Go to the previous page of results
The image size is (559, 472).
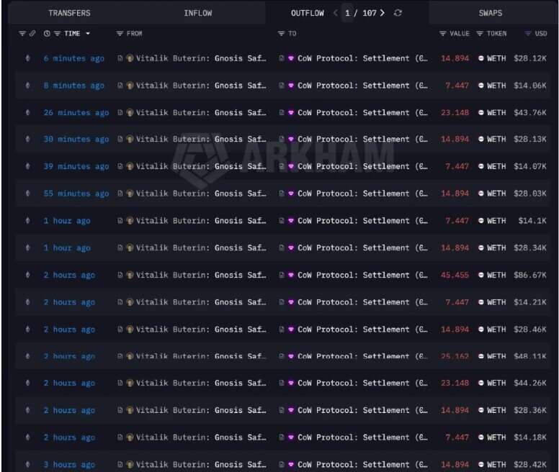pyautogui.click(x=335, y=13)
